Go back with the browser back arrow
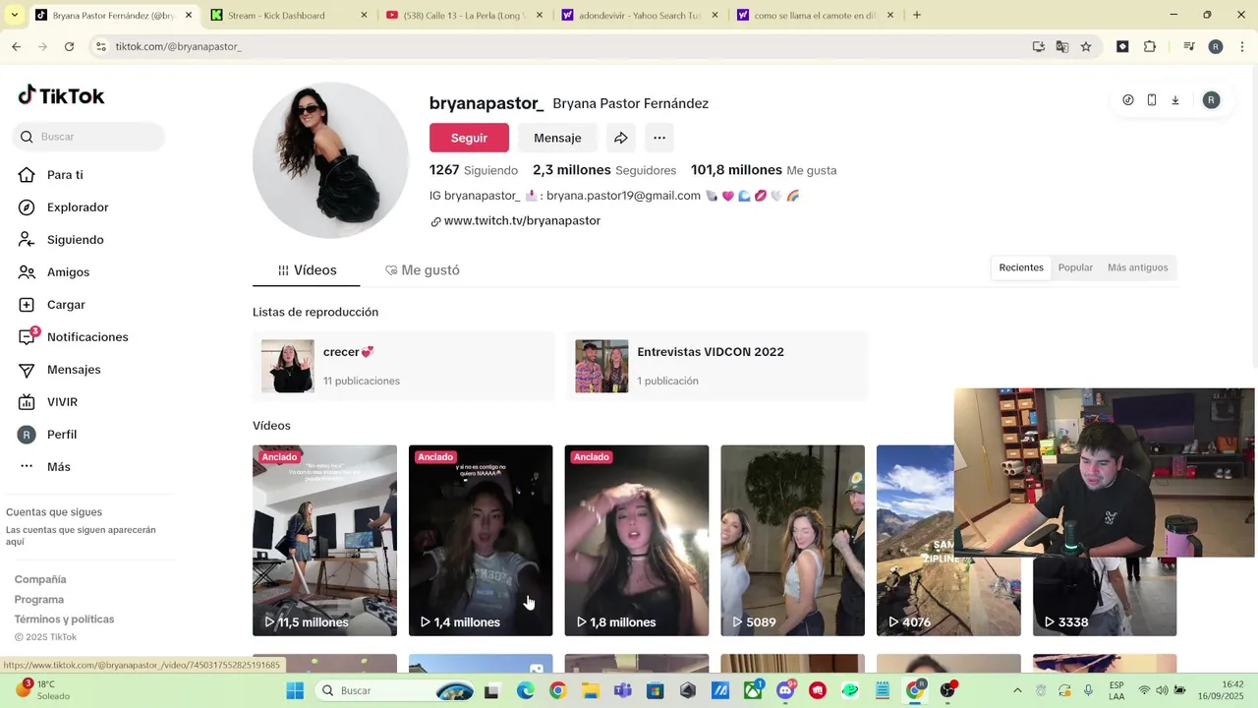Screen dimensions: 1258x708 (17, 46)
